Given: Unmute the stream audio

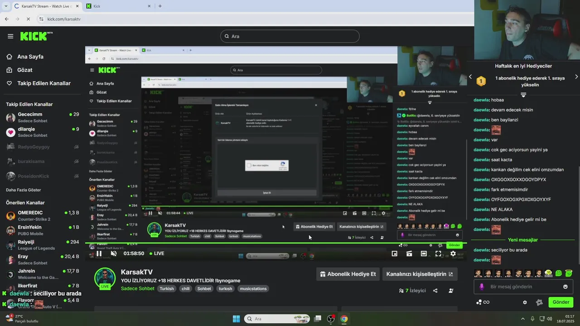Looking at the screenshot, I should tap(114, 254).
